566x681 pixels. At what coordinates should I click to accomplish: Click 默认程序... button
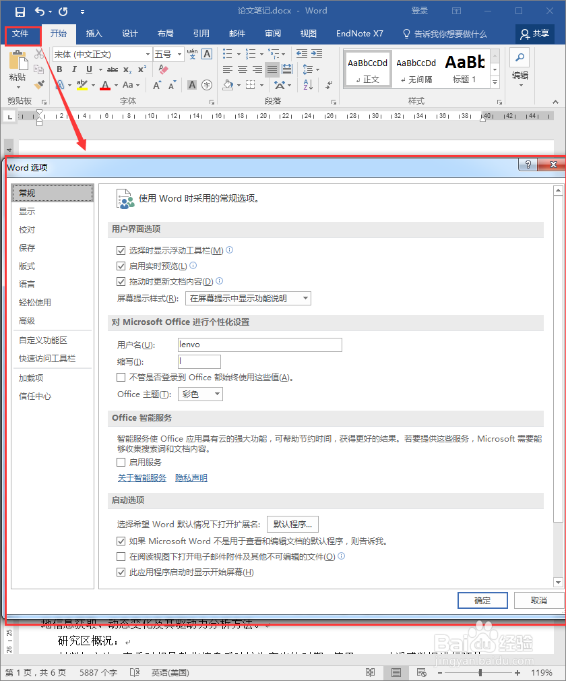click(x=292, y=524)
